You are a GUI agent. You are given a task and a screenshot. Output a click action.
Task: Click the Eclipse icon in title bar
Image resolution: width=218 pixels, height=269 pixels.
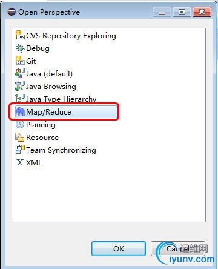coord(12,12)
